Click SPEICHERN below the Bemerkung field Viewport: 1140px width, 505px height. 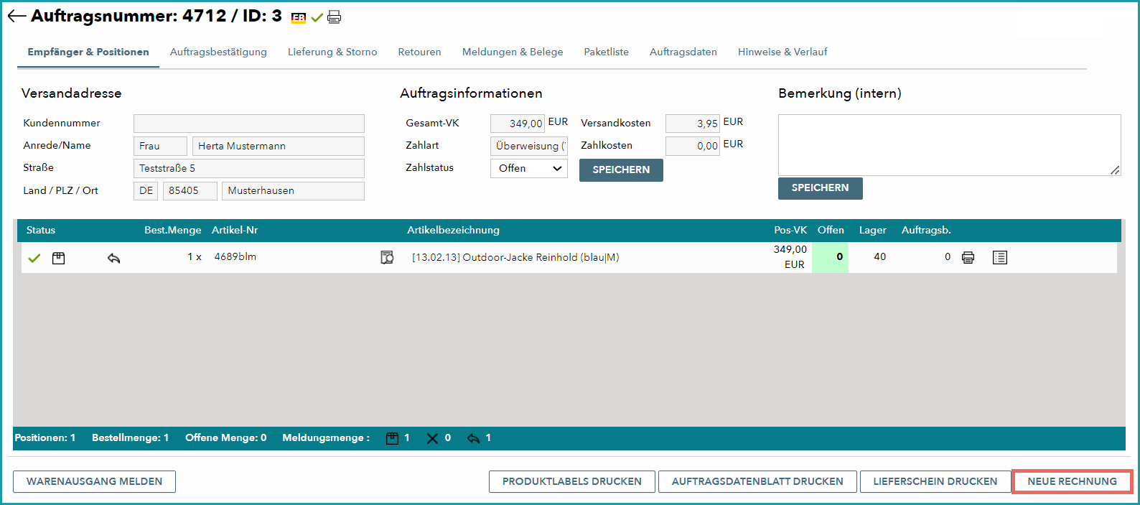tap(821, 188)
